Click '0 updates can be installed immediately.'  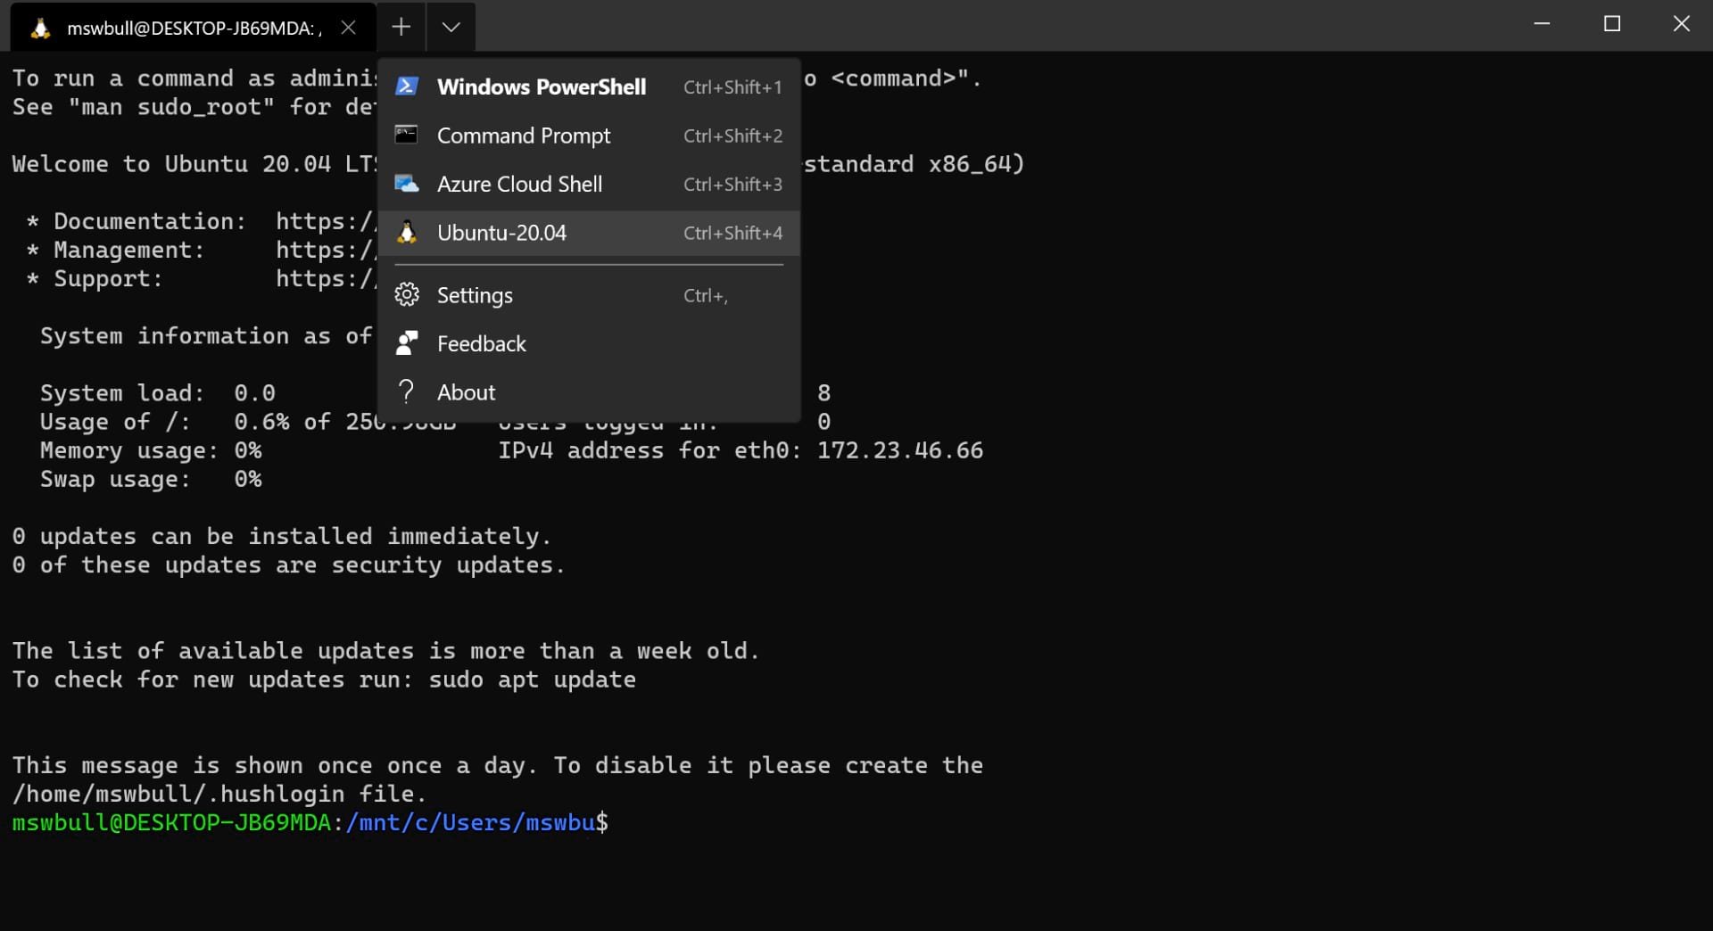(x=282, y=537)
